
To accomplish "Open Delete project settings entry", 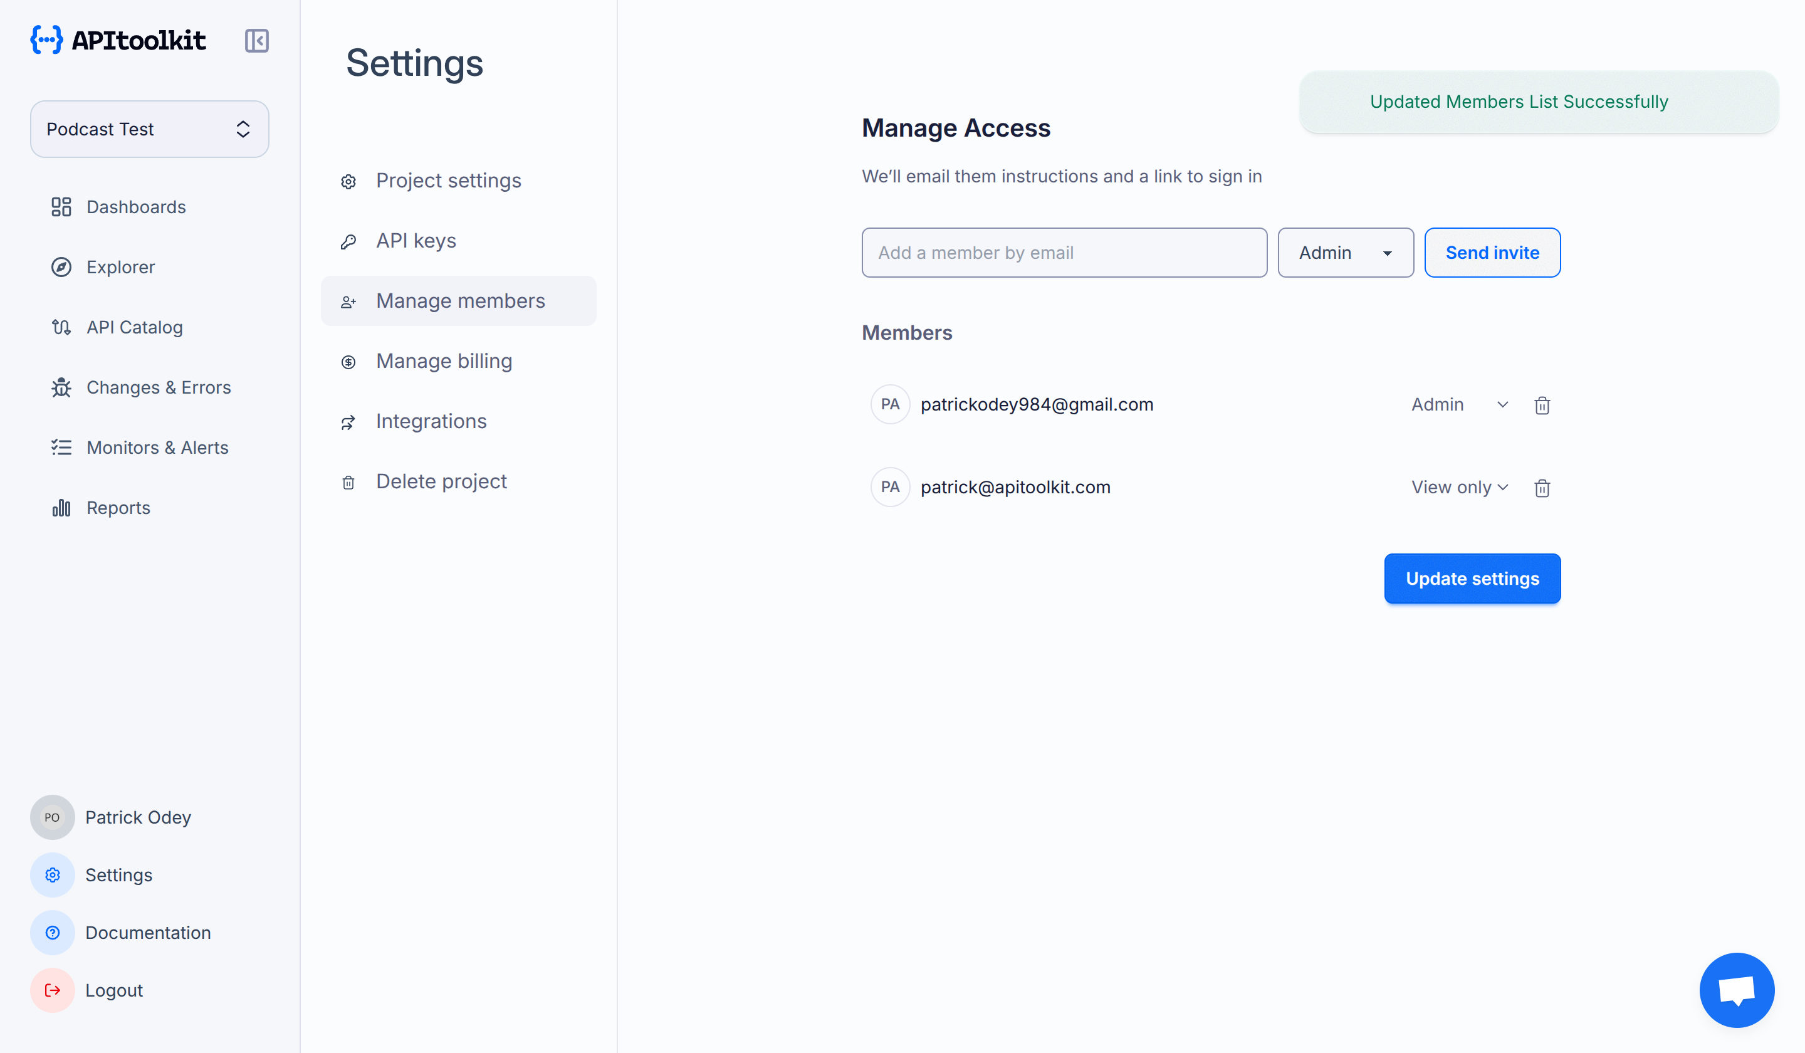I will 441,481.
